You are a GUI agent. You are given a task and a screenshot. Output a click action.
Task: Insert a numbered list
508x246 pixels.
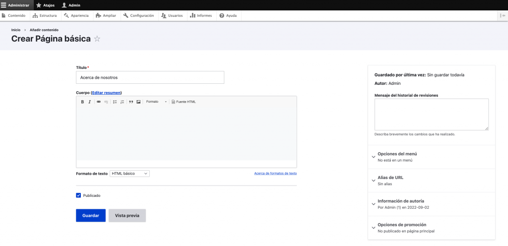point(122,102)
